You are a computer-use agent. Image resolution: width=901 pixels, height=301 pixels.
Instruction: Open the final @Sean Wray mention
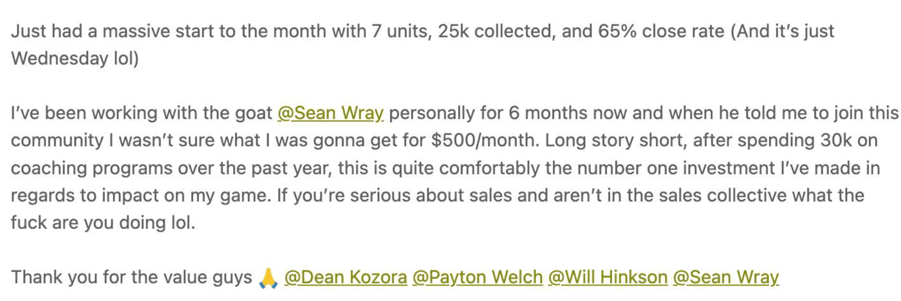point(726,277)
